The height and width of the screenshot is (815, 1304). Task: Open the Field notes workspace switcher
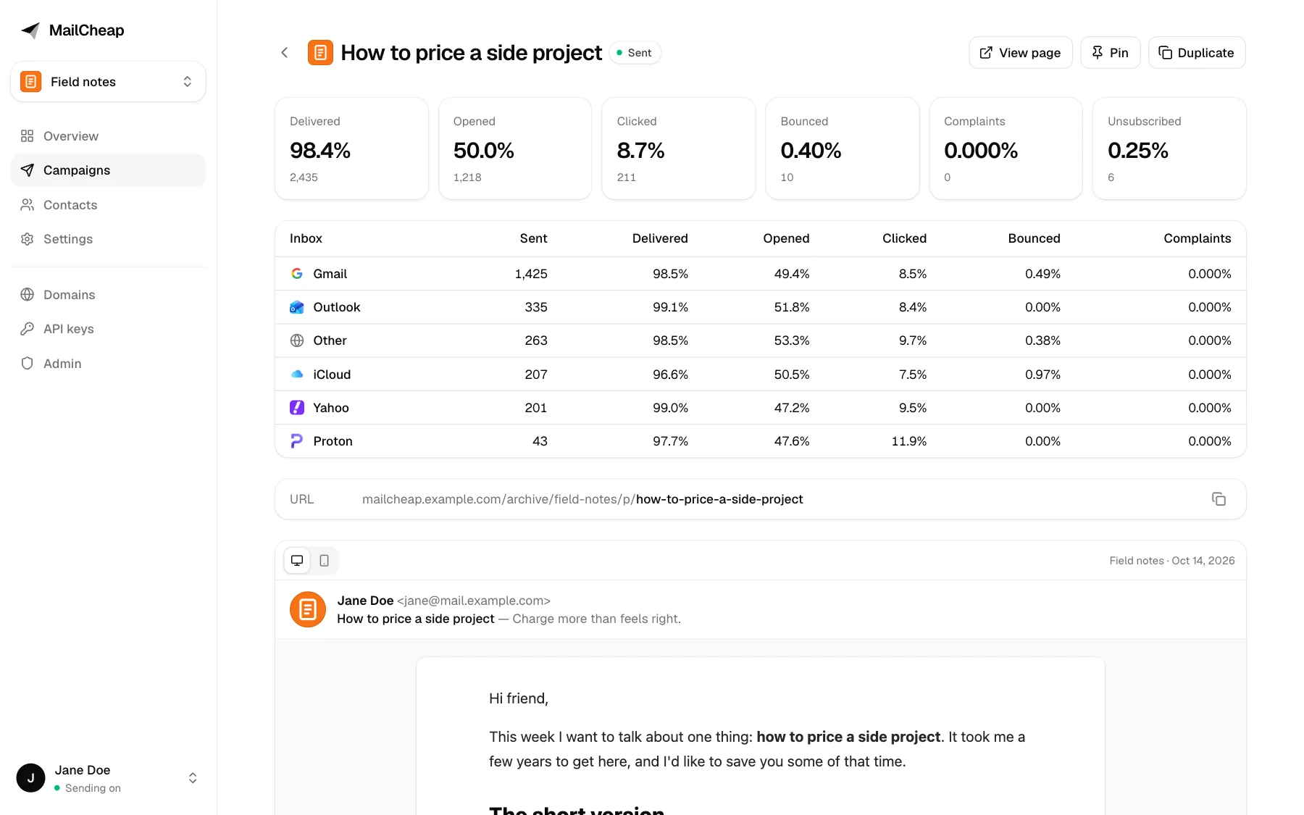point(108,82)
